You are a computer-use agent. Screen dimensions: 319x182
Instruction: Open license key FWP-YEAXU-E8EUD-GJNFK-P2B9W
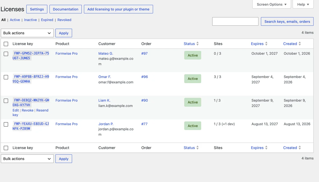click(31, 126)
